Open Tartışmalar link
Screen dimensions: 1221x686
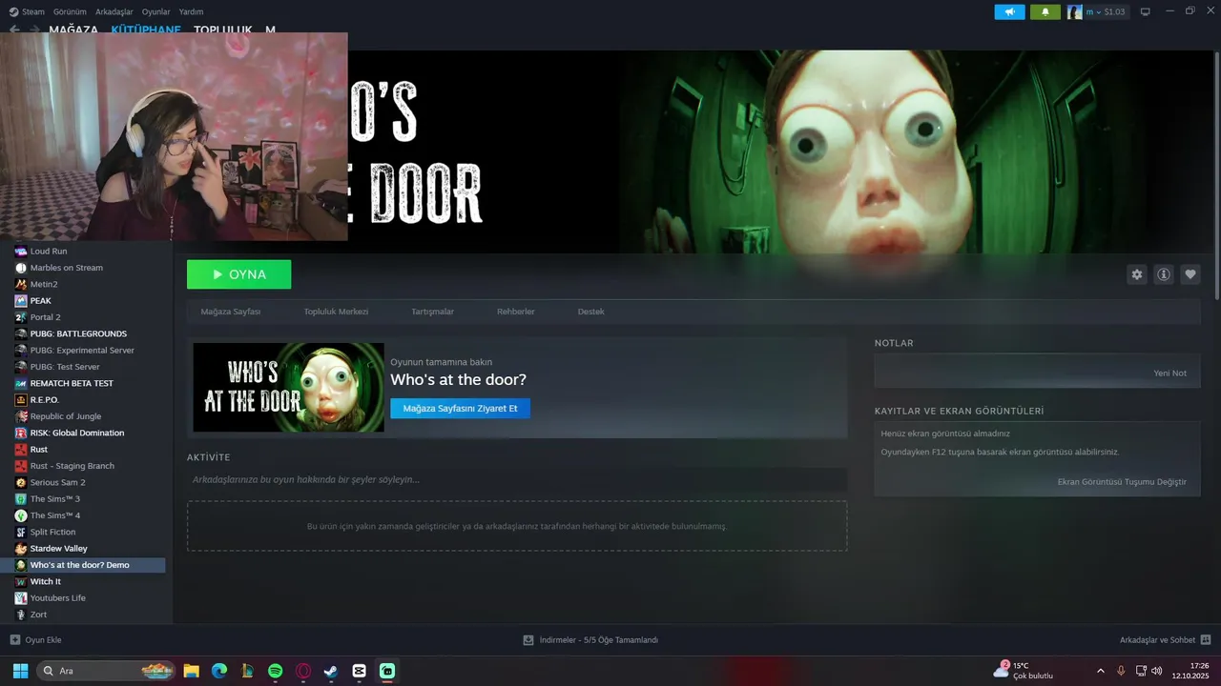[432, 312]
